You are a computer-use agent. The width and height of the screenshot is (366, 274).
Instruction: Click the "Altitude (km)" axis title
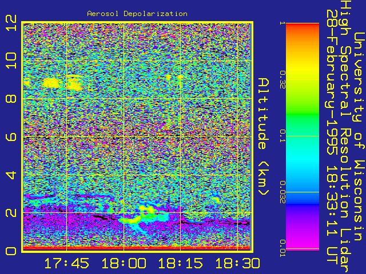click(x=264, y=136)
